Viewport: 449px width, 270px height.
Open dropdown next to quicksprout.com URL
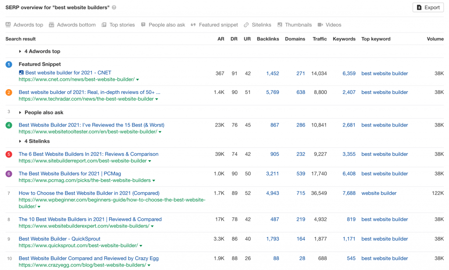click(x=141, y=246)
